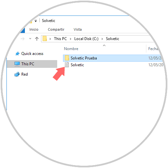The width and height of the screenshot is (168, 168).
Task: Switch to the Vista ribbon tab
Action: tap(78, 29)
